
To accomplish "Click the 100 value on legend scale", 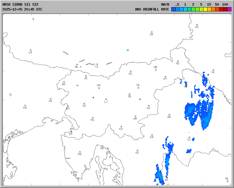I will point(225,5).
